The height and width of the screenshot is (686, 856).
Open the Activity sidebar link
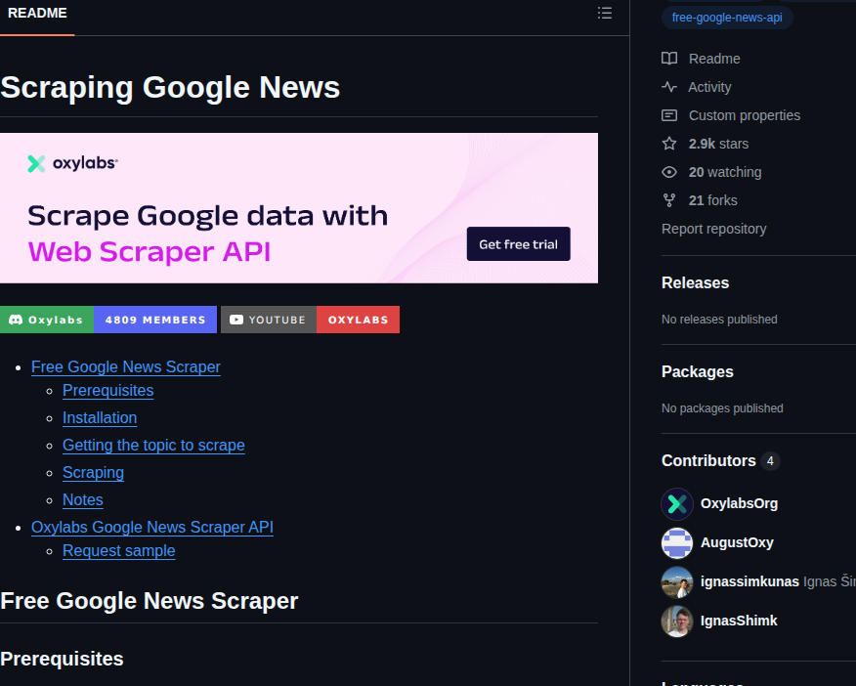coord(709,87)
